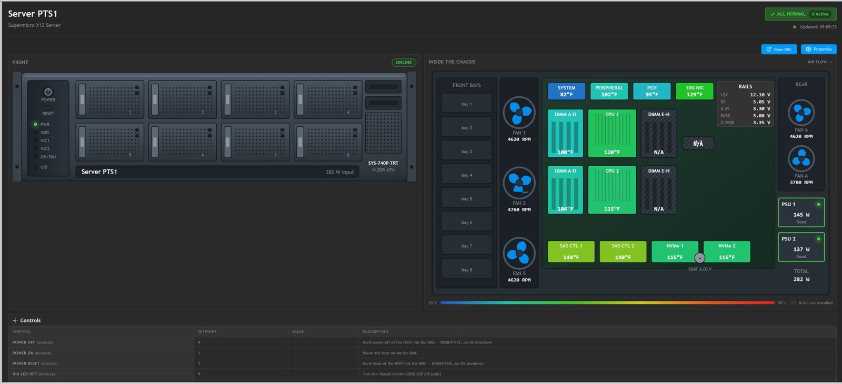Click the PSU 2 status card
842x384 pixels.
click(x=801, y=247)
